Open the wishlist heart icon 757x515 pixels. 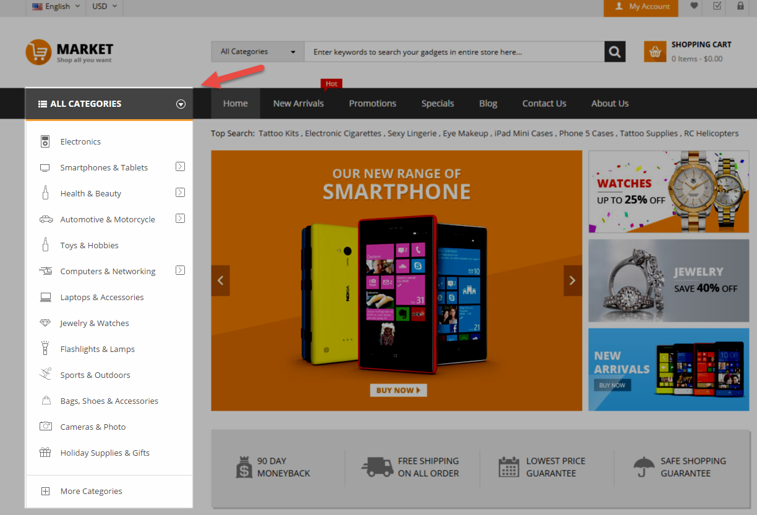point(694,6)
